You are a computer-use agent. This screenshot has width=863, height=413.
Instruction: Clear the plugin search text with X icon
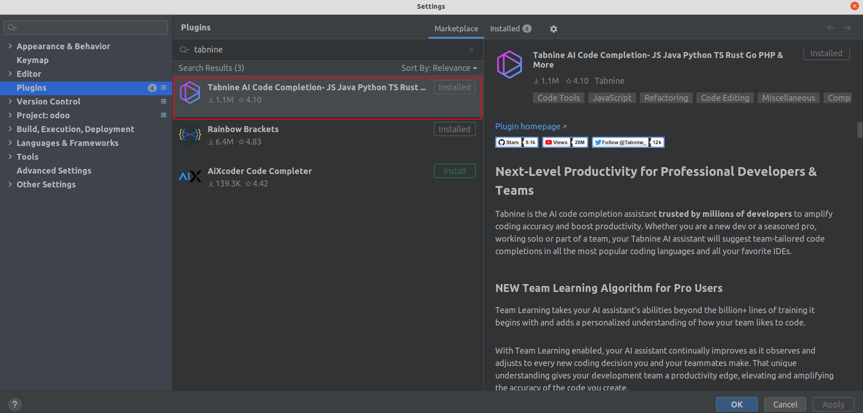(471, 50)
